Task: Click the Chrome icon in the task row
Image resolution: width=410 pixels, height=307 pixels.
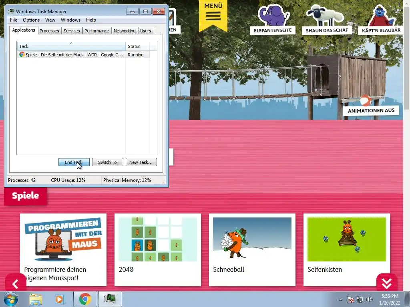Action: (22, 54)
